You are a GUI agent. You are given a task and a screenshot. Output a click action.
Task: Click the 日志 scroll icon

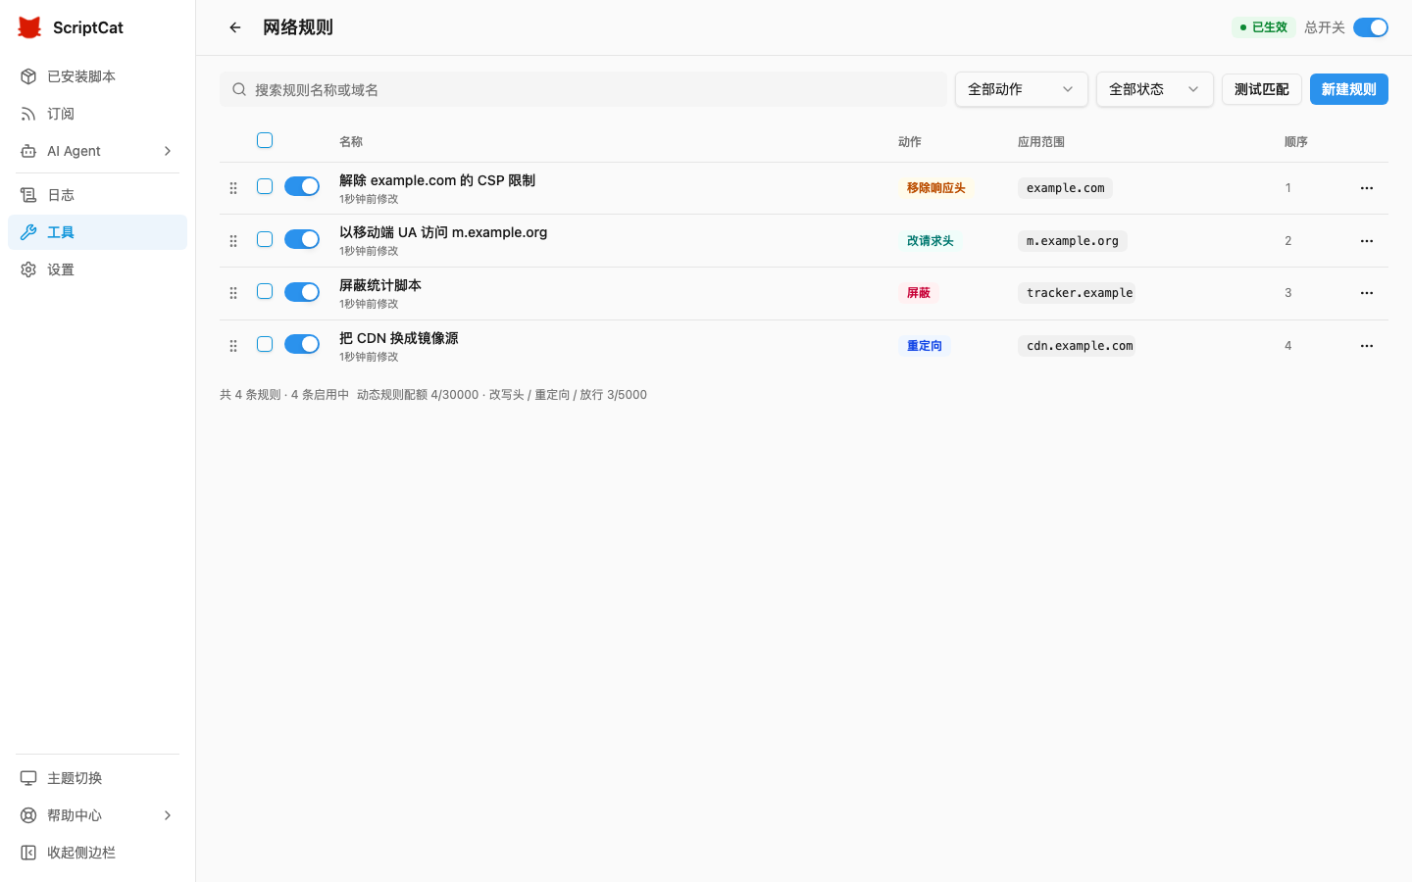pyautogui.click(x=28, y=195)
